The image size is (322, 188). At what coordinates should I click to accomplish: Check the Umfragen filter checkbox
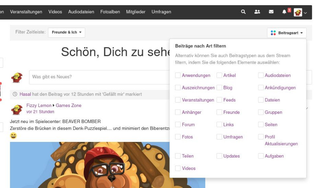[x=219, y=137]
